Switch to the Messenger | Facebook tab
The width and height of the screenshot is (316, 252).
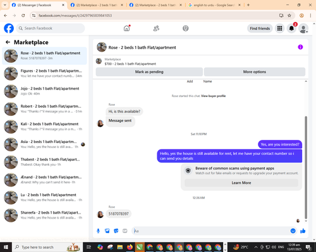pyautogui.click(x=38, y=5)
